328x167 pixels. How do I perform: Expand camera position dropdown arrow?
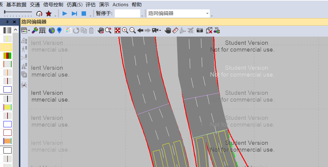click(160, 30)
